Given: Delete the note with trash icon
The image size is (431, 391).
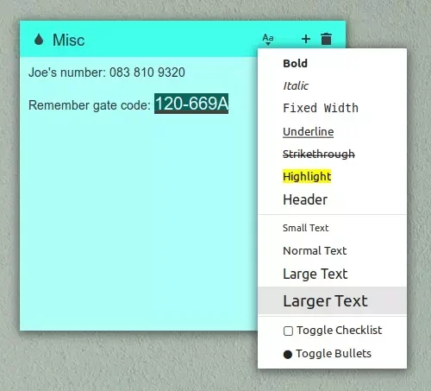Looking at the screenshot, I should coord(326,39).
